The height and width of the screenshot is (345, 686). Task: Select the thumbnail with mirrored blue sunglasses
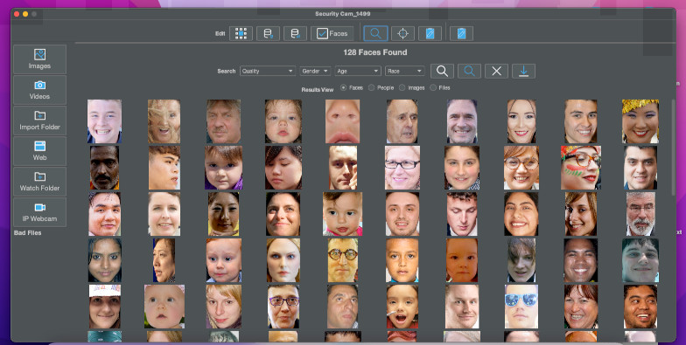[521, 307]
